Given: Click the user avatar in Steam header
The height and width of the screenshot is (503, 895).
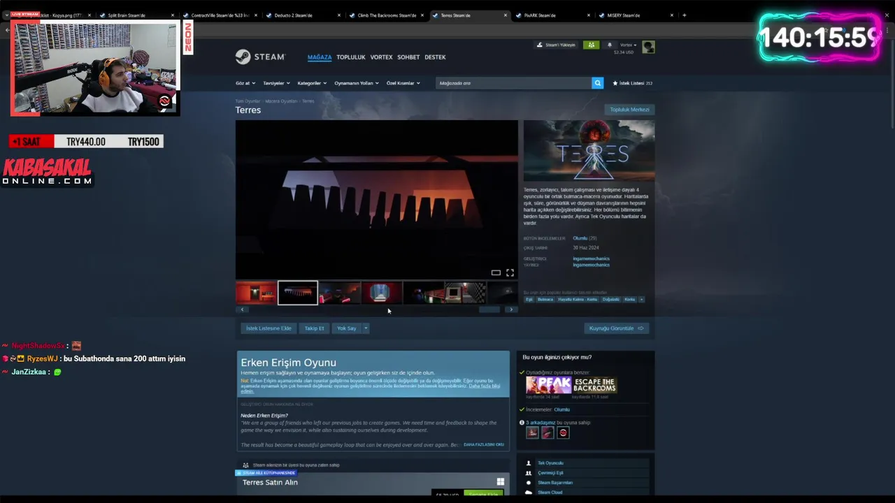Looking at the screenshot, I should tap(648, 47).
